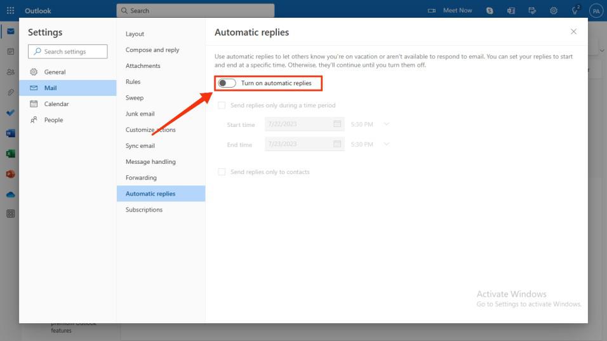
Task: Launch Word from left rail
Action: point(11,133)
